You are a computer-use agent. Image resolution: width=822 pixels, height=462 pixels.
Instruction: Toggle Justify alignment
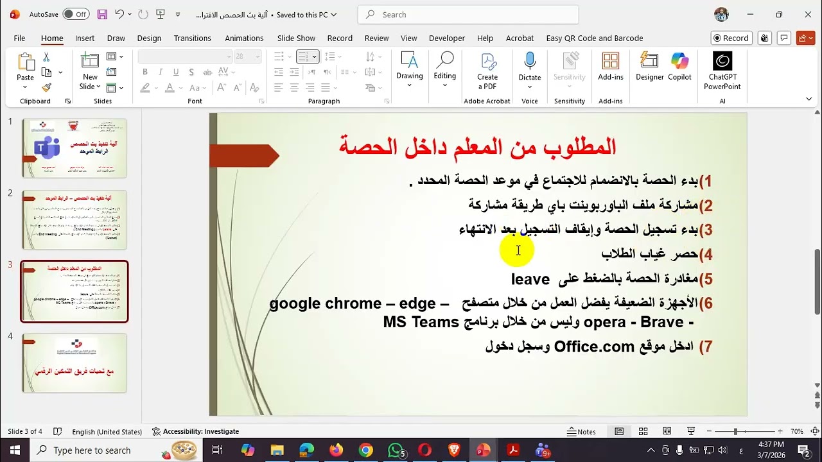[x=325, y=87]
